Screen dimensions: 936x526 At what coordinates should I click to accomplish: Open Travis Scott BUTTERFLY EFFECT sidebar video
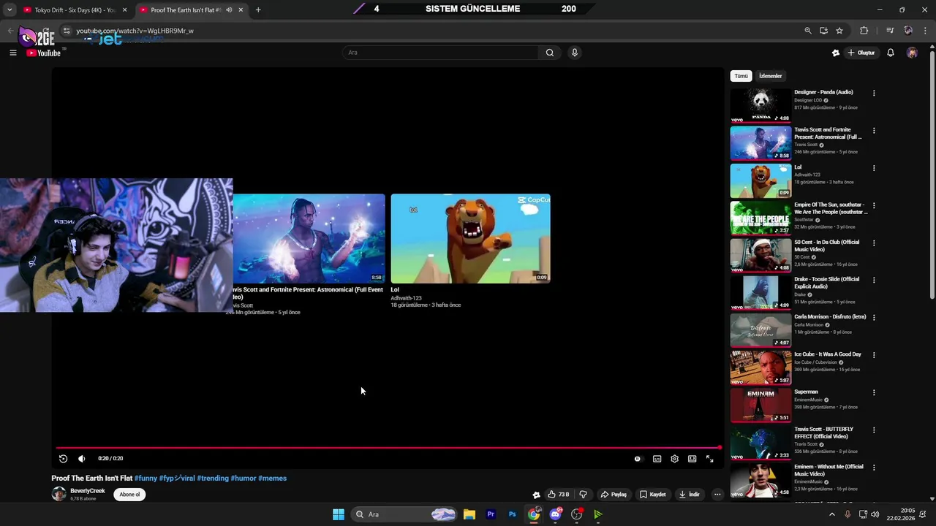point(760,442)
